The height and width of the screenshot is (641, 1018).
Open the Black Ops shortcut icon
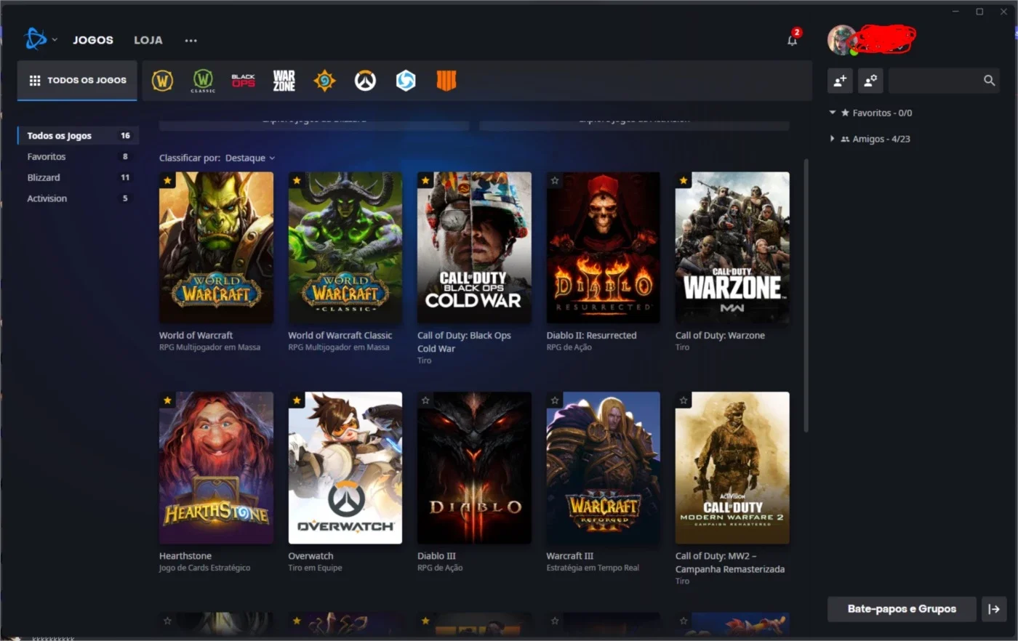coord(244,81)
